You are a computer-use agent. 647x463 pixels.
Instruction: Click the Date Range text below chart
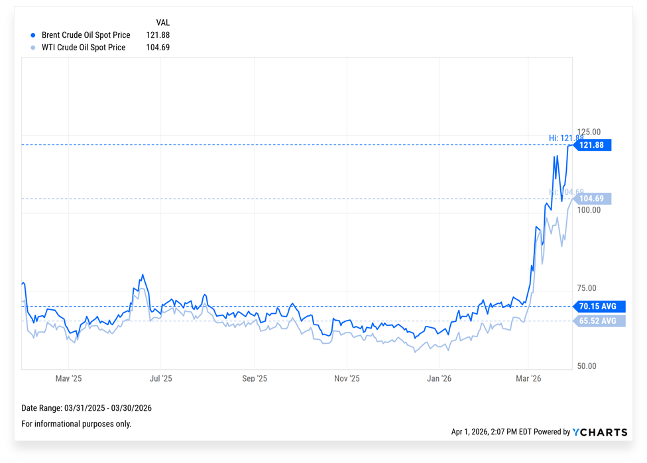(x=87, y=408)
